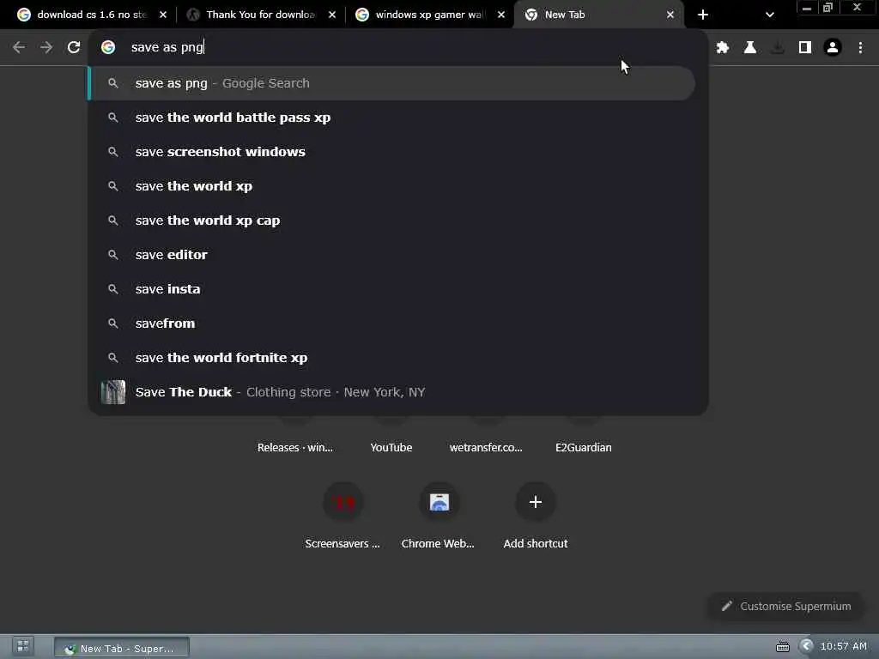Expand the tab search chevron
The height and width of the screenshot is (659, 879).
[770, 15]
